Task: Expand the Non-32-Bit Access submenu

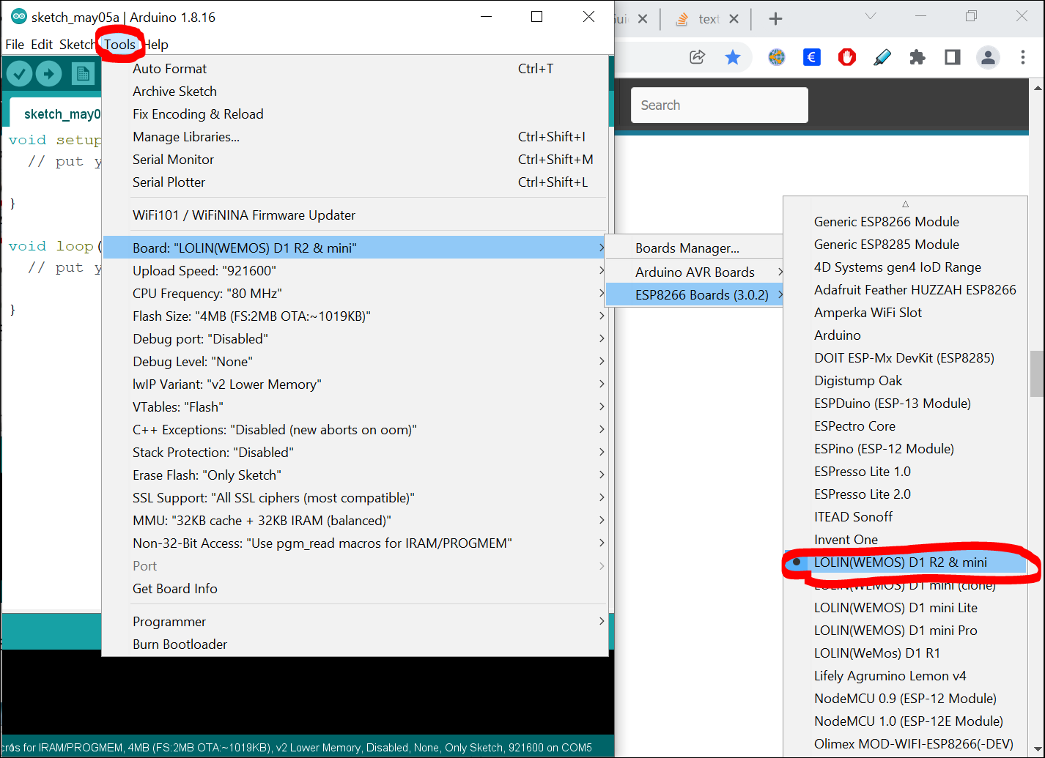Action: coord(355,543)
